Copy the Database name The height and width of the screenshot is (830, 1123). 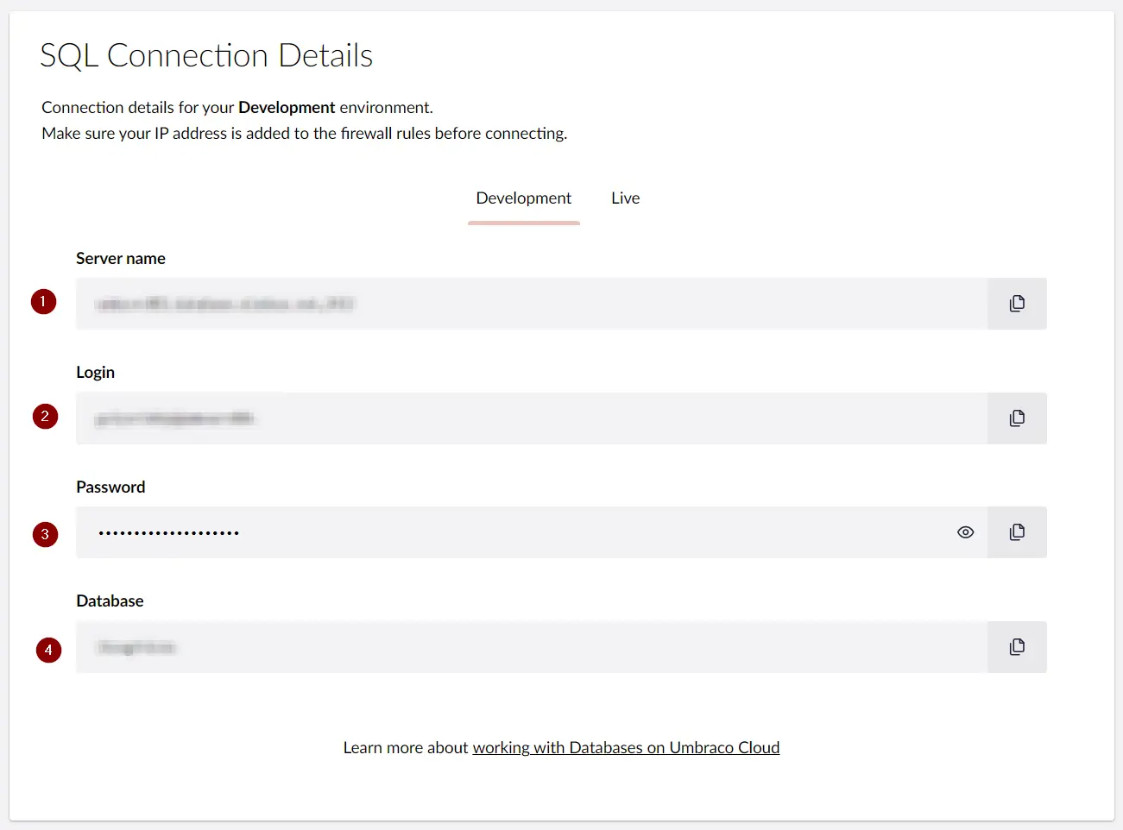[x=1017, y=647]
